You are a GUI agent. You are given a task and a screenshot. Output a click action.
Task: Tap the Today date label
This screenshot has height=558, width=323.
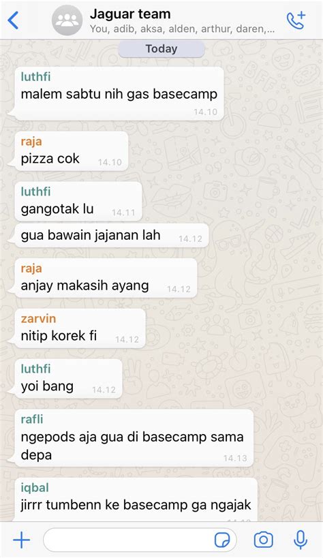click(161, 49)
